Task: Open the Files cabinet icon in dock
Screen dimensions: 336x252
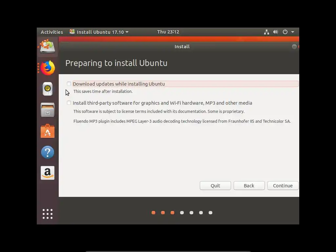Action: 48,110
